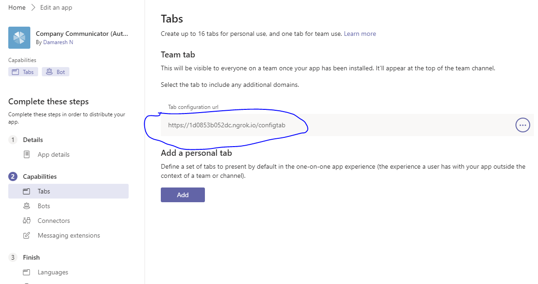538x284 pixels.
Task: Open the Learn more link
Action: (x=360, y=33)
